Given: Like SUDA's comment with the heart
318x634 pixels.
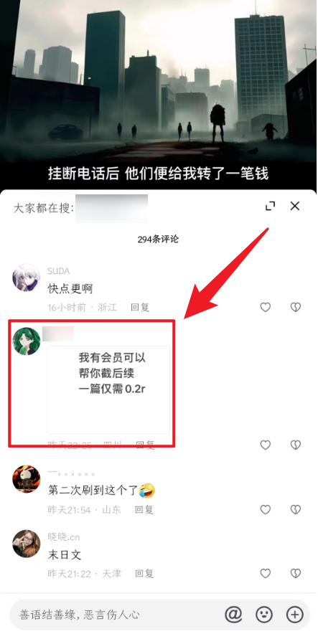Looking at the screenshot, I should point(265,307).
